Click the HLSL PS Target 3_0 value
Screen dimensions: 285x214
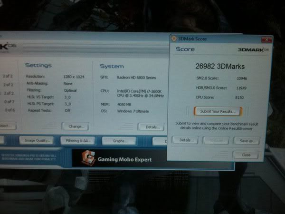68,104
